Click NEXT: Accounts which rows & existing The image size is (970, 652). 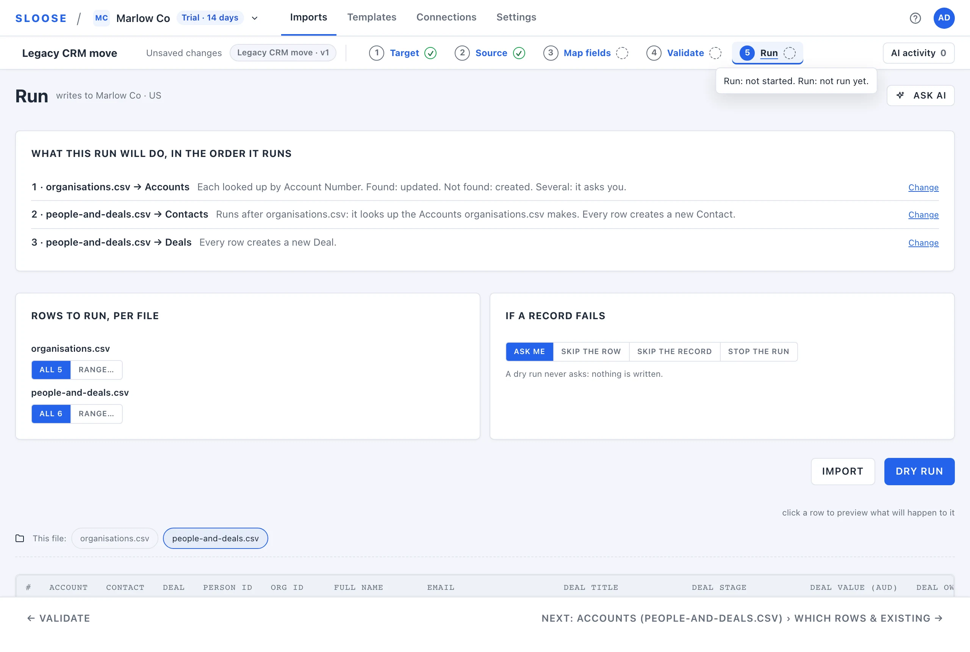coord(742,618)
